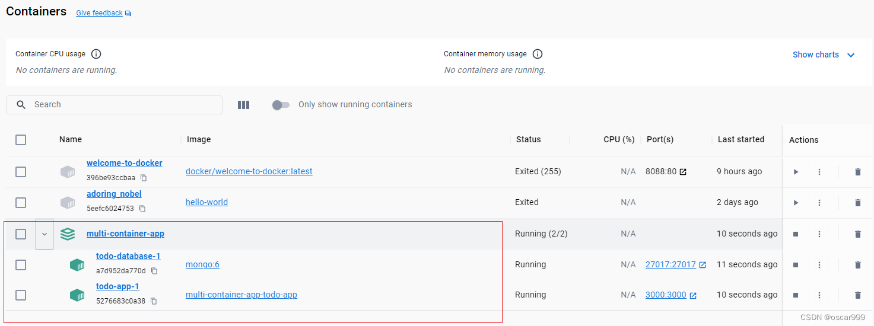
Task: Start the adoring_nobel container
Action: (796, 203)
